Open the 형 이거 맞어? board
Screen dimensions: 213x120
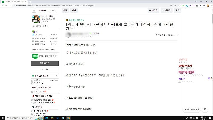click(39, 91)
